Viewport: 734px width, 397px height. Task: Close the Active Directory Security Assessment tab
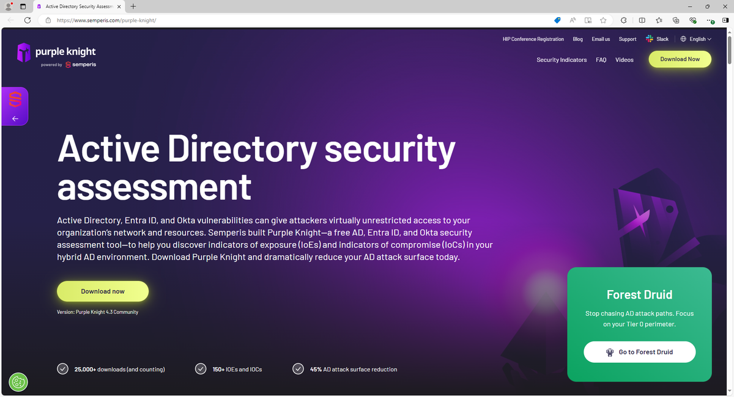pos(119,6)
